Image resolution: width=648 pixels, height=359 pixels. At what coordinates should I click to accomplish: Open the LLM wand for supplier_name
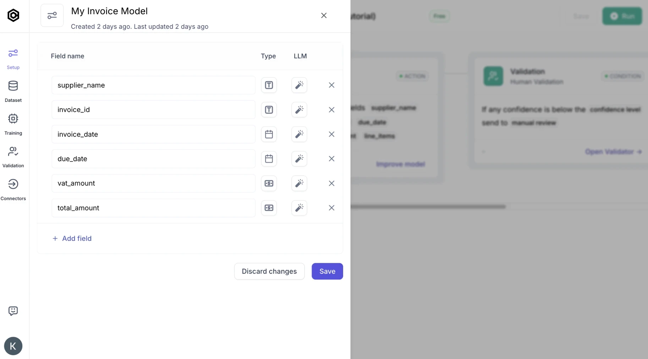[x=299, y=85]
